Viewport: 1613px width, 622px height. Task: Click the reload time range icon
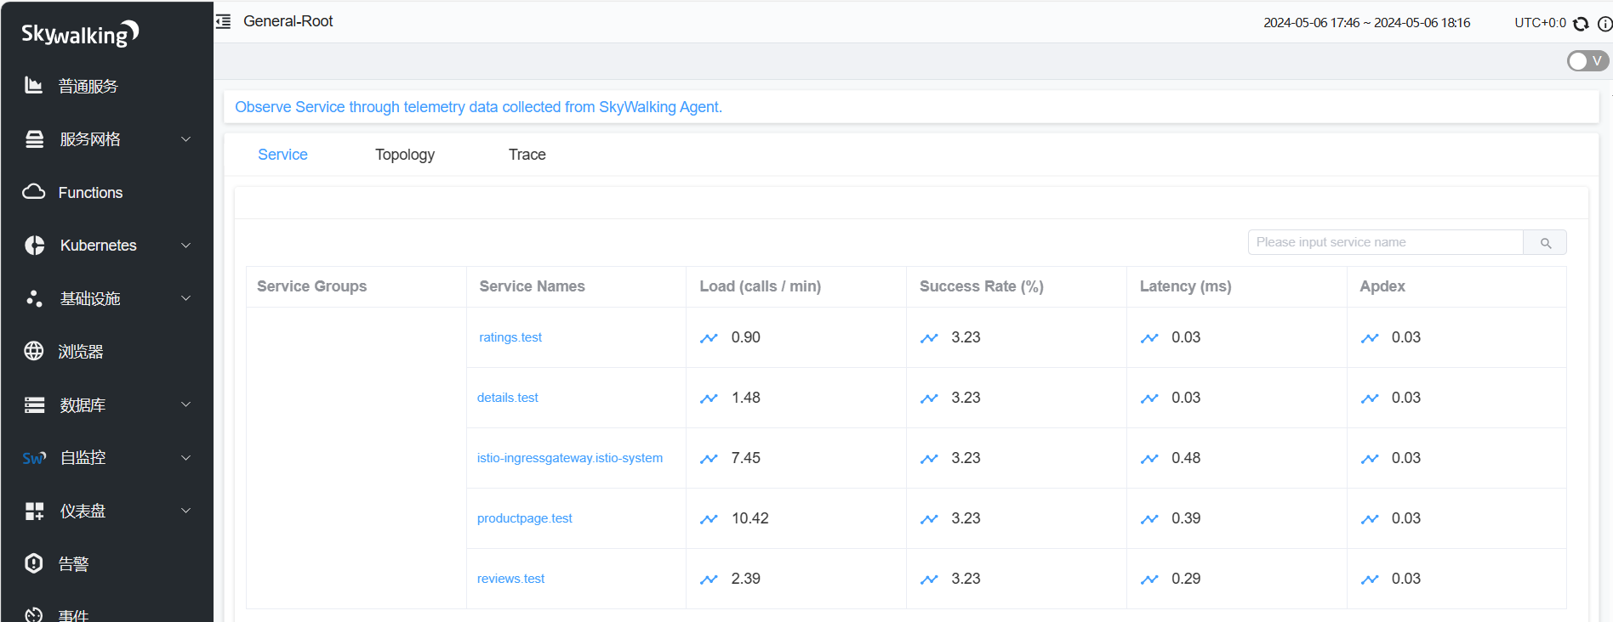tap(1581, 24)
